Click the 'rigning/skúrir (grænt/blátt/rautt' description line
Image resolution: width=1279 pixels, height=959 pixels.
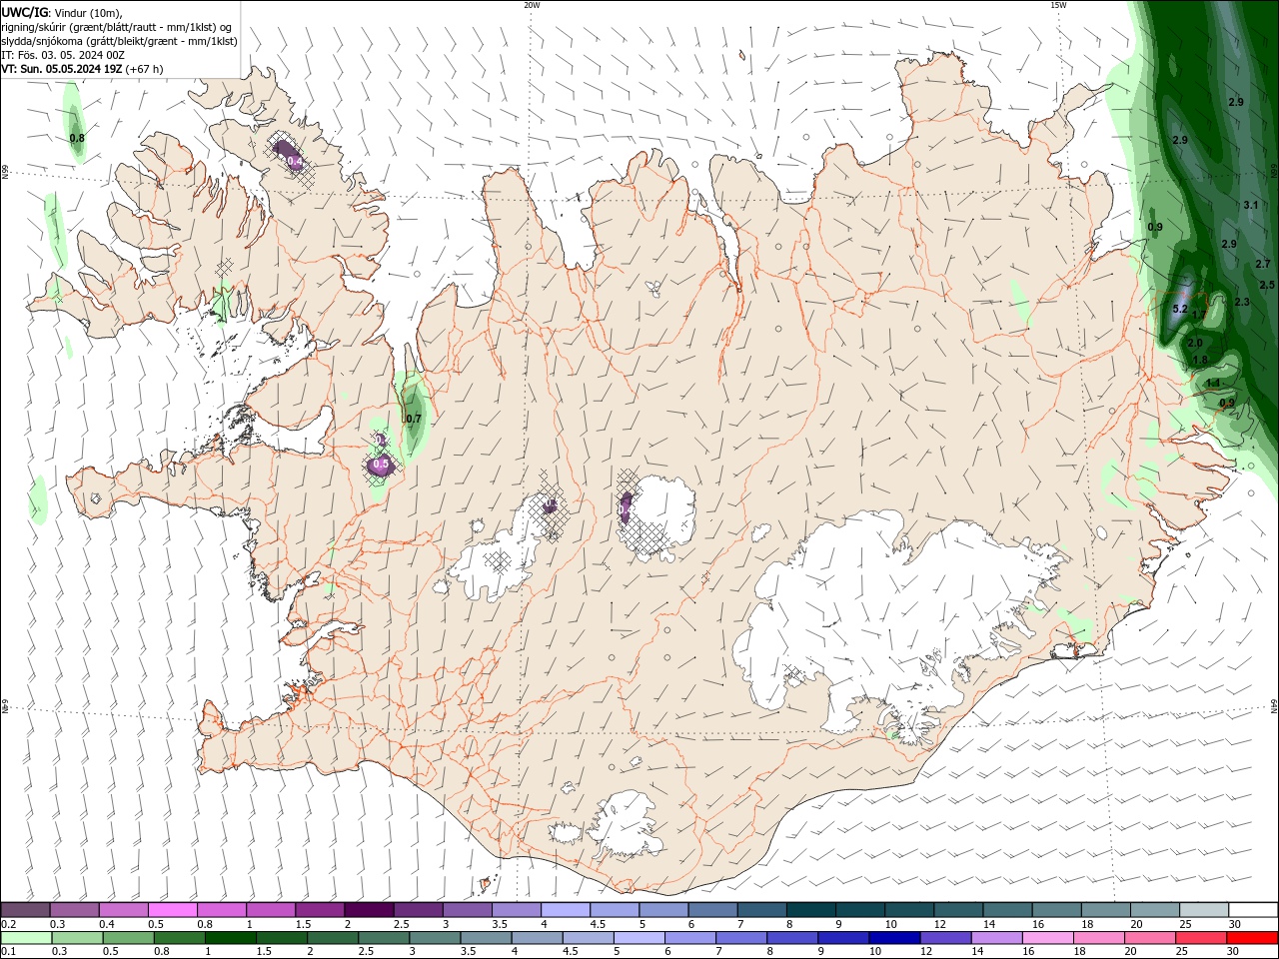click(117, 27)
